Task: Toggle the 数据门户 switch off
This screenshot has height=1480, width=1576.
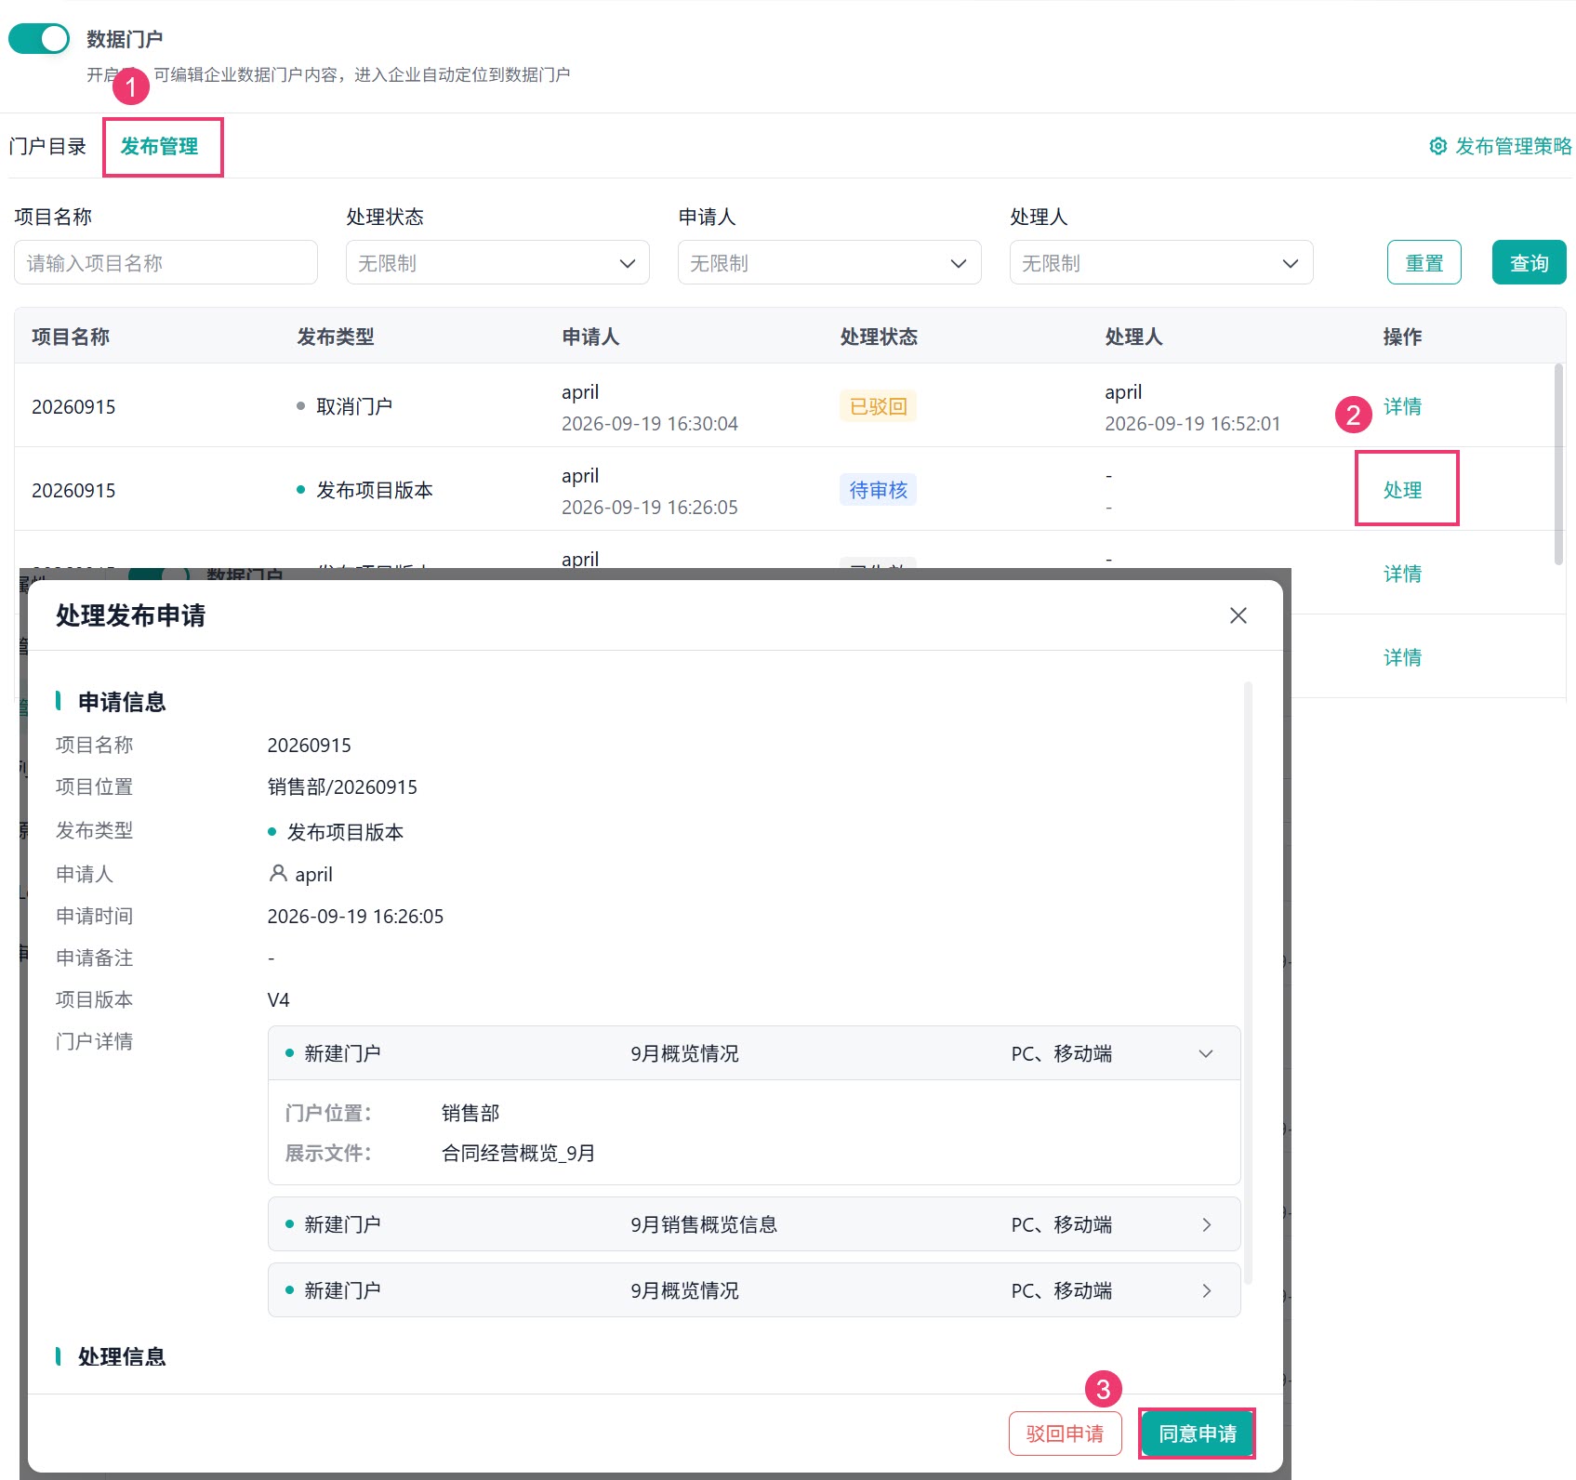Action: (x=38, y=39)
